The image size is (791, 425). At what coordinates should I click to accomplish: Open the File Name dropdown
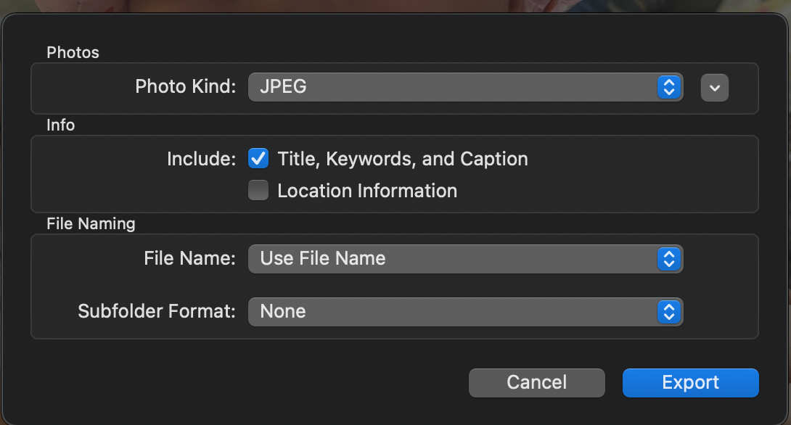(466, 259)
